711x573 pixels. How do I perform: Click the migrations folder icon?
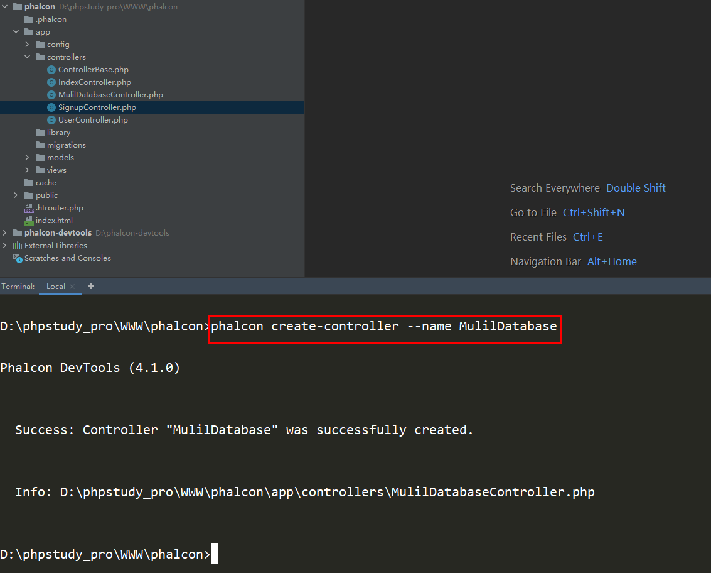pyautogui.click(x=40, y=145)
